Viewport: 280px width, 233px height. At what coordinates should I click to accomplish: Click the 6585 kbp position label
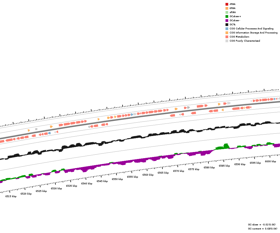tap(224, 166)
